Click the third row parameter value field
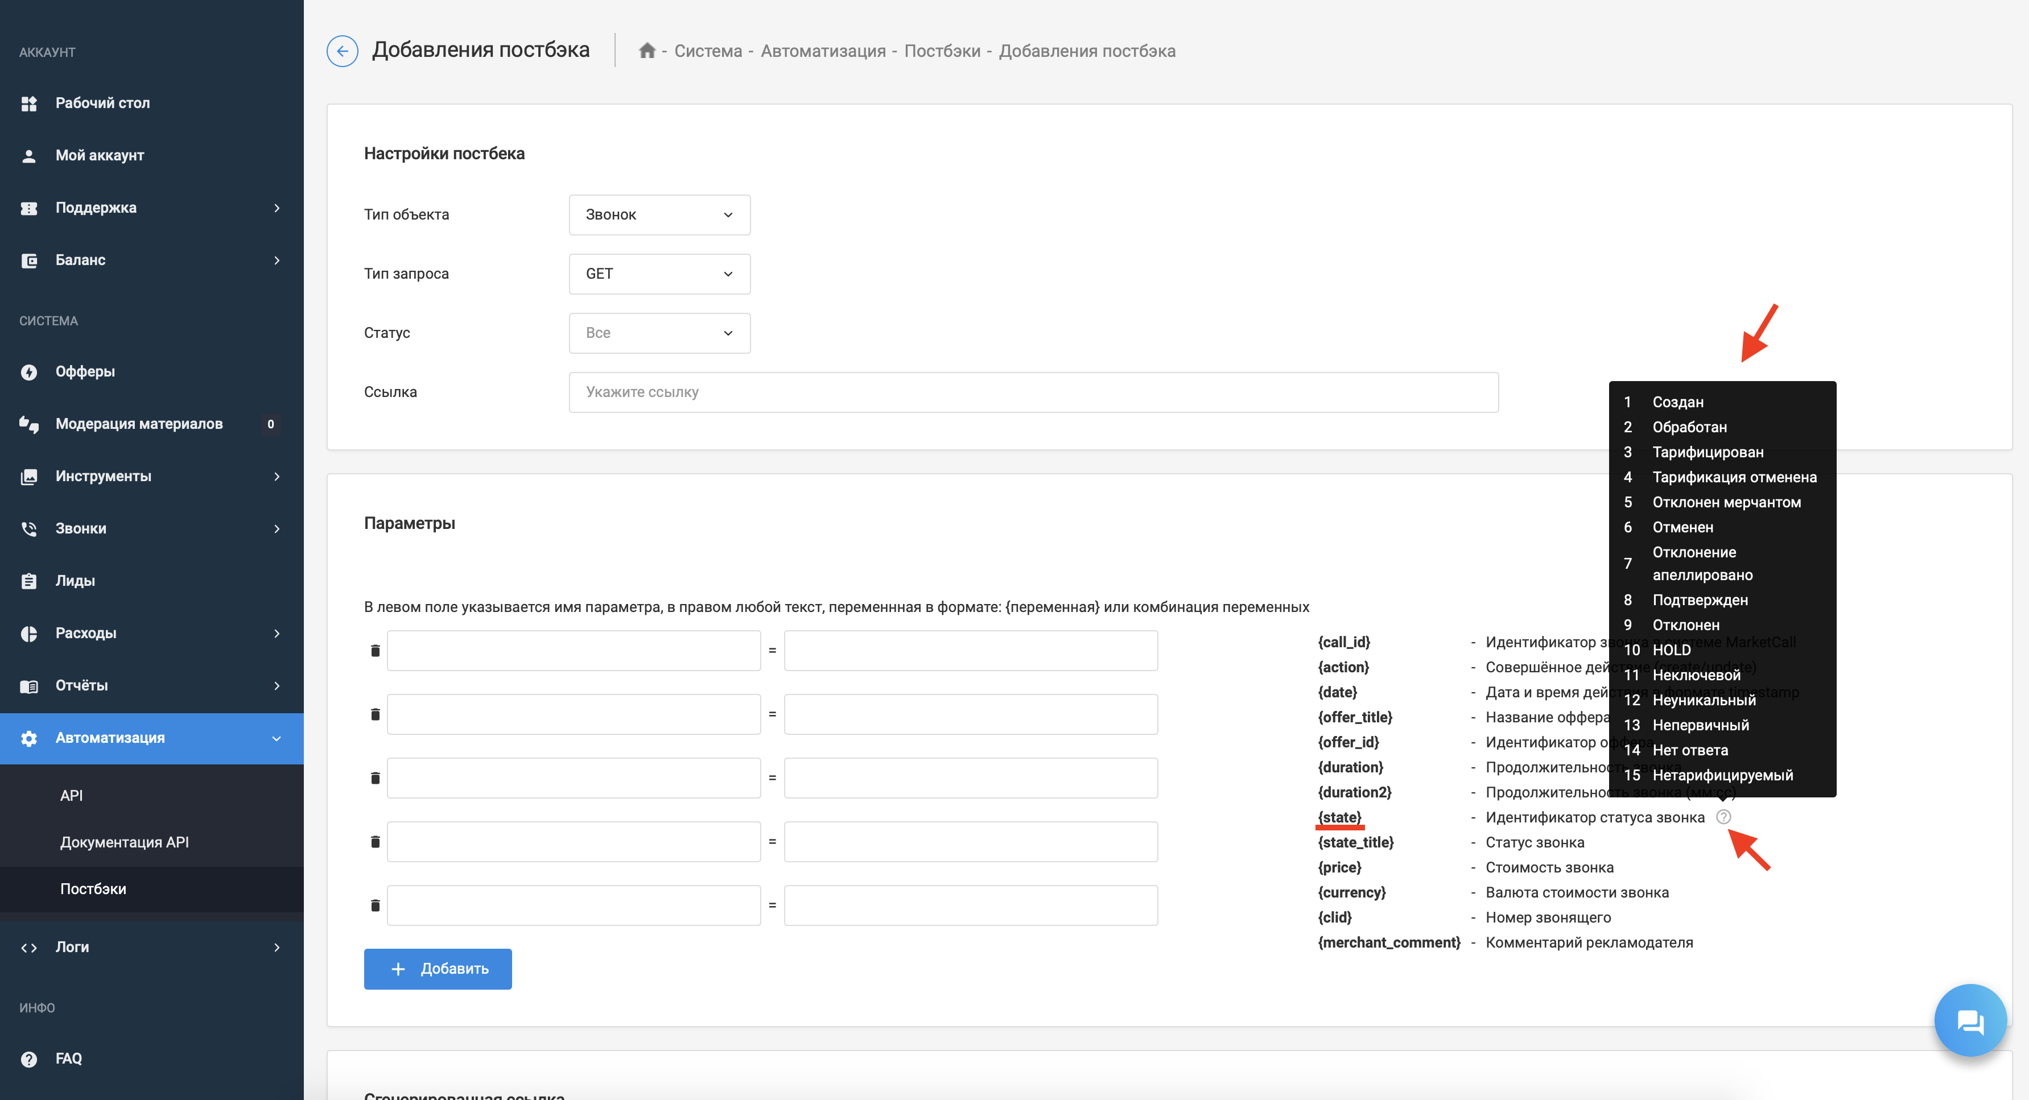 click(970, 778)
